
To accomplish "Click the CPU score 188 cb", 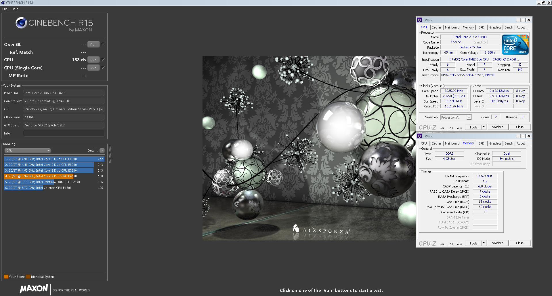I will pos(79,60).
